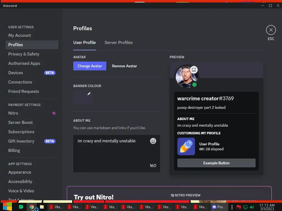Viewport: 282px width, 211px height.
Task: Click status text 'pussy destroyer part 2 leaked'
Action: tap(201, 107)
